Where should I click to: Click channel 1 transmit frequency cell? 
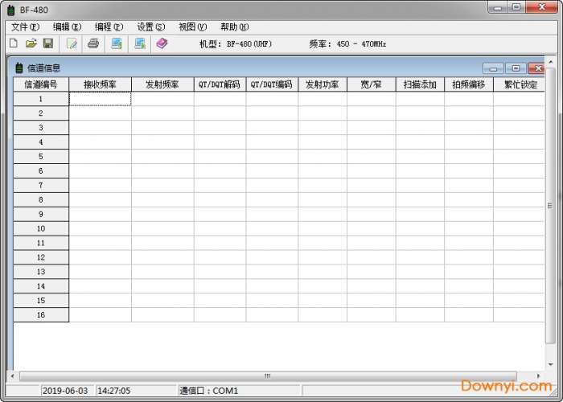[162, 99]
